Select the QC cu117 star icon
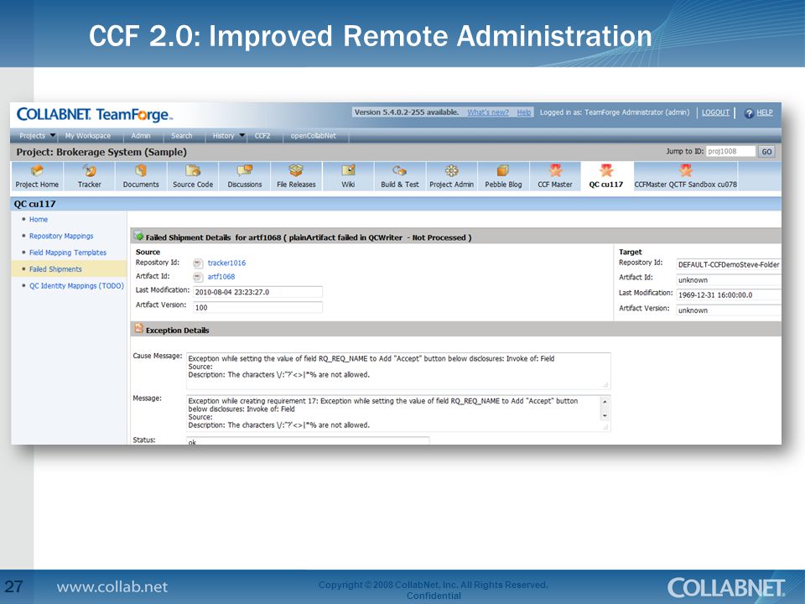Image resolution: width=805 pixels, height=604 pixels. [606, 170]
